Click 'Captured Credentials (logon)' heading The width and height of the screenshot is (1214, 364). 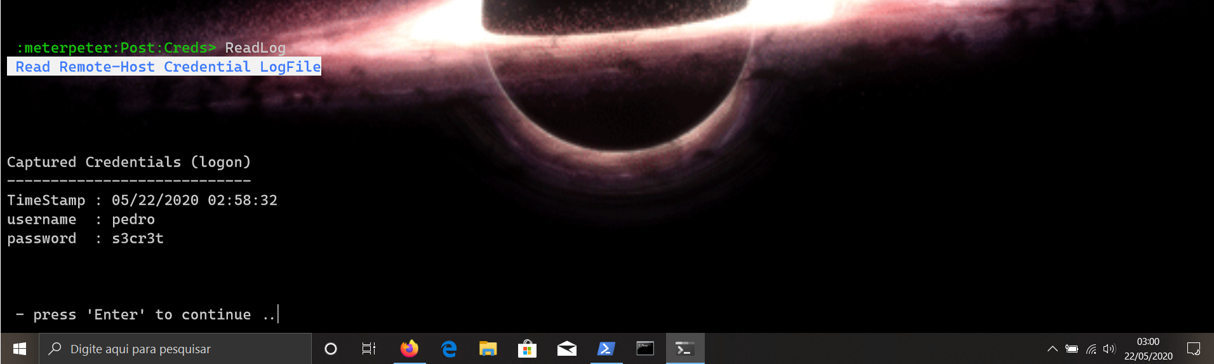pos(129,162)
